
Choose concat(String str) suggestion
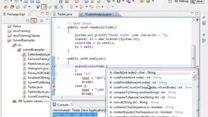click(x=150, y=102)
